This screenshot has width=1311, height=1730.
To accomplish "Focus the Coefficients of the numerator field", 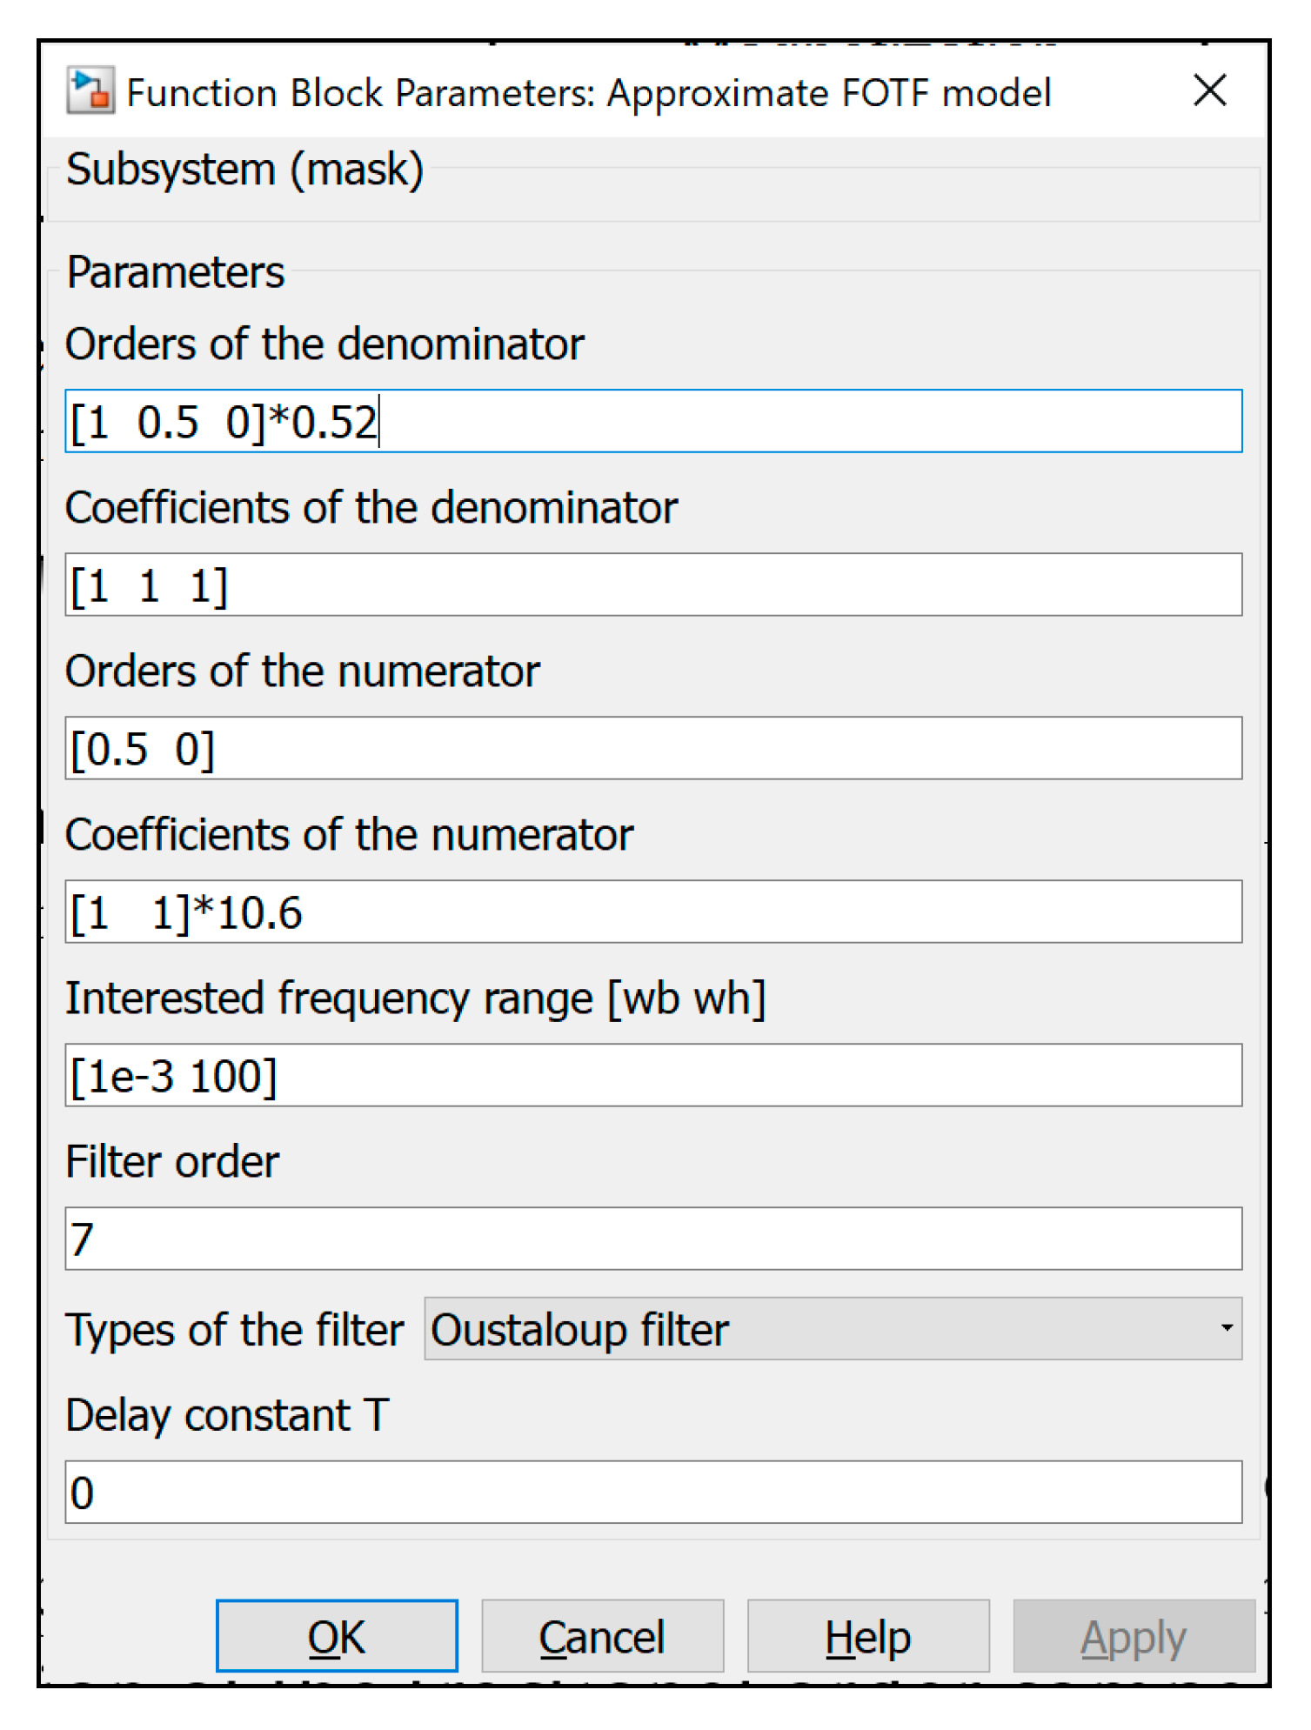I will pos(652,912).
